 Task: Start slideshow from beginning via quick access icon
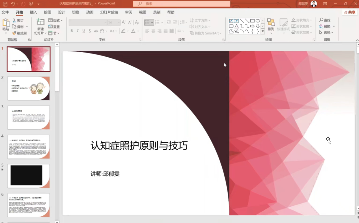31,4
